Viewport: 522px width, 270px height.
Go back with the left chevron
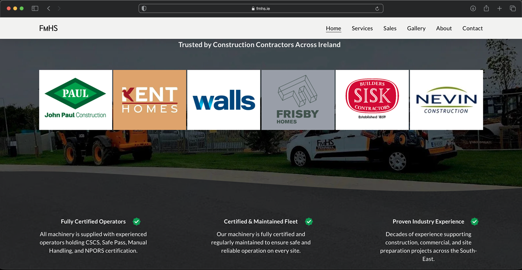coord(49,8)
